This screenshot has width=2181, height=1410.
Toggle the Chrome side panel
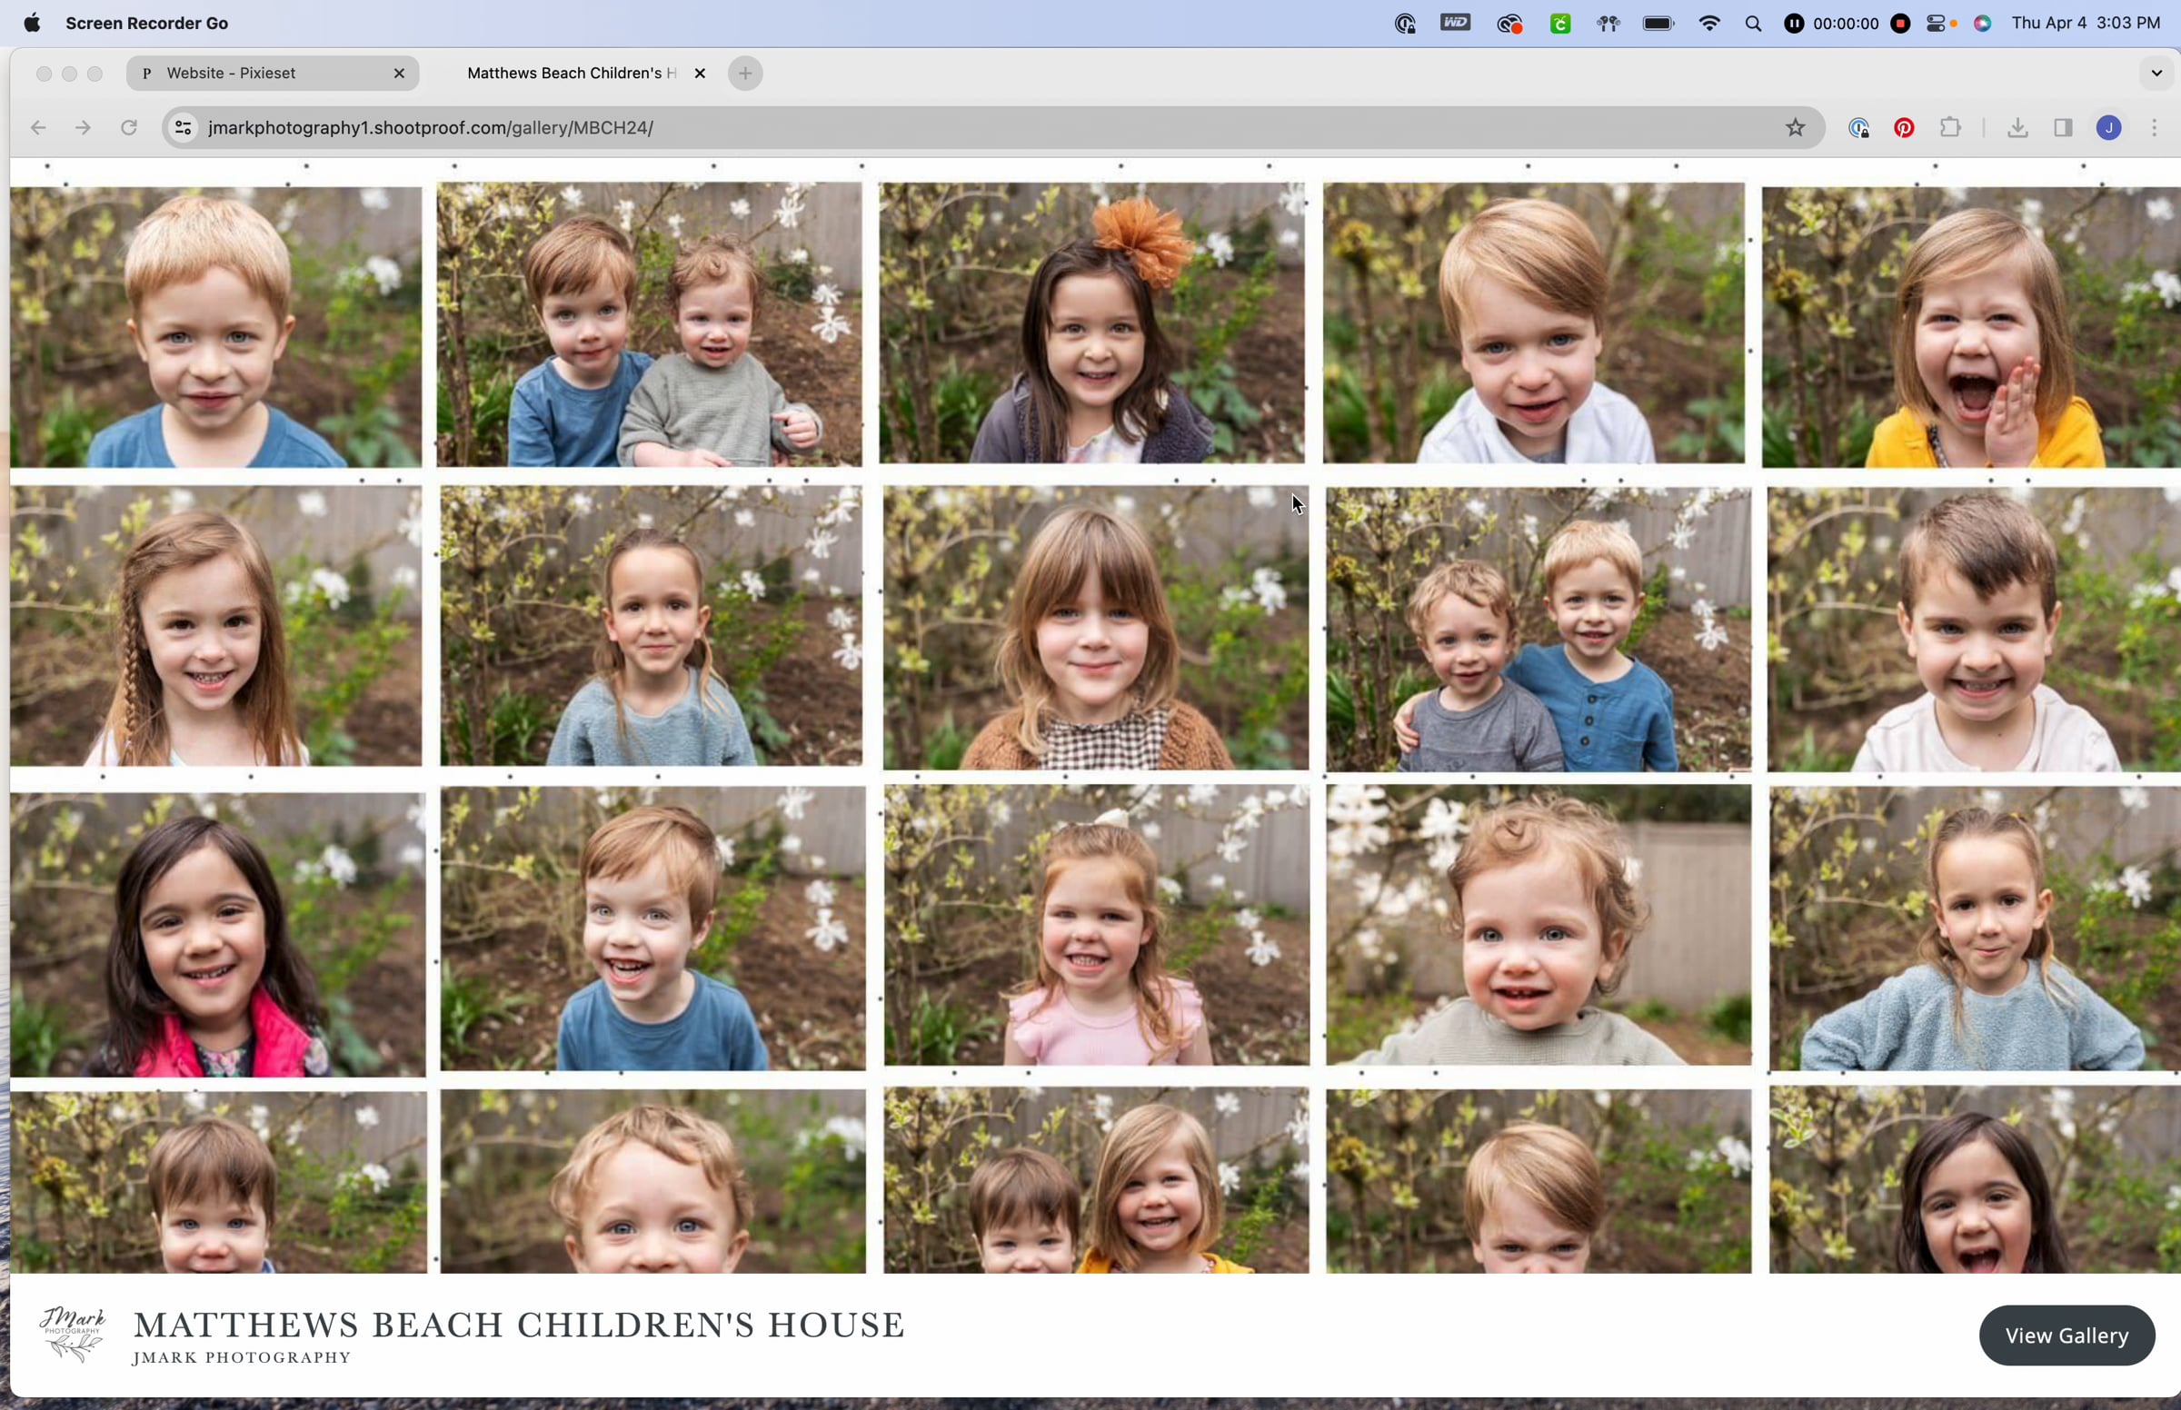click(2063, 128)
